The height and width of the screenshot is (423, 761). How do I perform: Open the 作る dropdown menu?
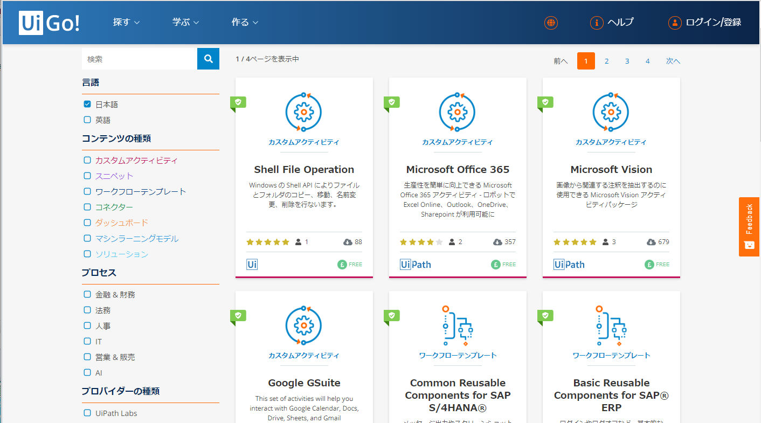point(245,23)
